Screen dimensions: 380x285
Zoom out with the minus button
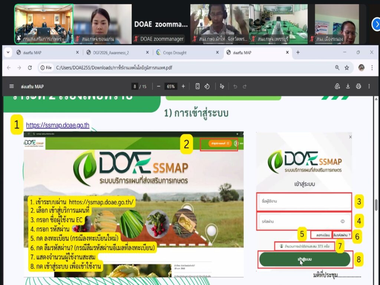158,86
